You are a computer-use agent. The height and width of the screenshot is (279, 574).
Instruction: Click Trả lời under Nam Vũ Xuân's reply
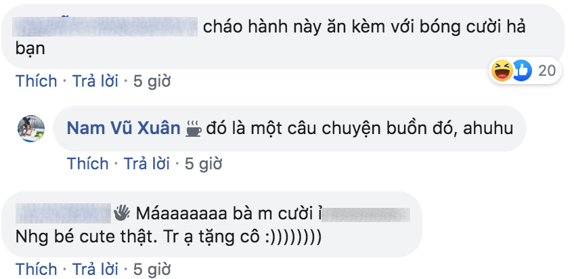point(146,163)
